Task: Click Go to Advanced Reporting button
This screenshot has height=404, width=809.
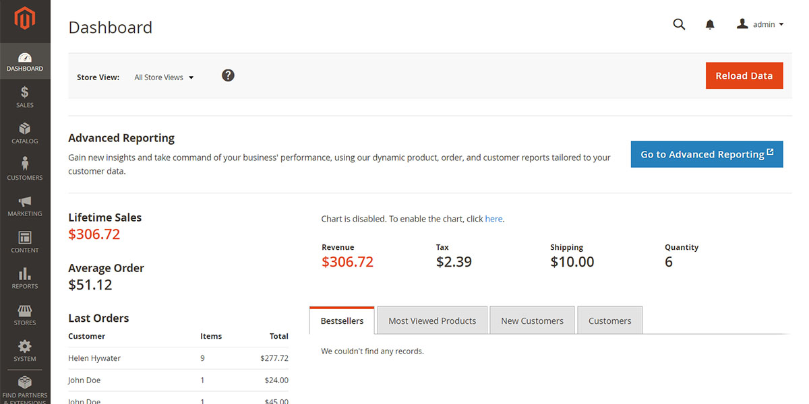Action: (x=707, y=154)
